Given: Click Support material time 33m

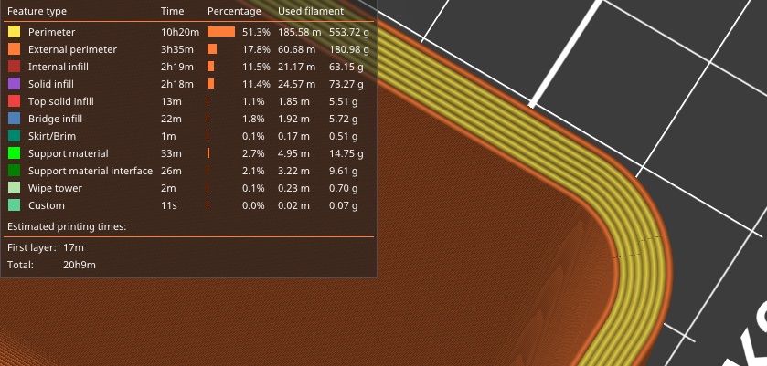Looking at the screenshot, I should (x=171, y=153).
